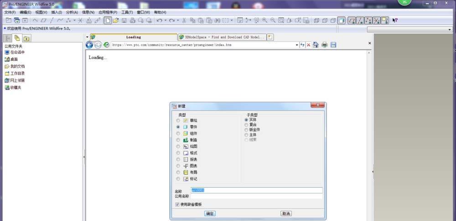Click the Cut scissors icon
Viewport: 456px width, 221px height.
point(184,20)
